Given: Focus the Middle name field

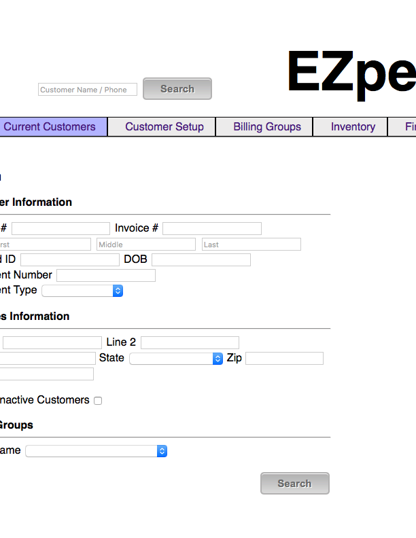Looking at the screenshot, I should [x=146, y=245].
